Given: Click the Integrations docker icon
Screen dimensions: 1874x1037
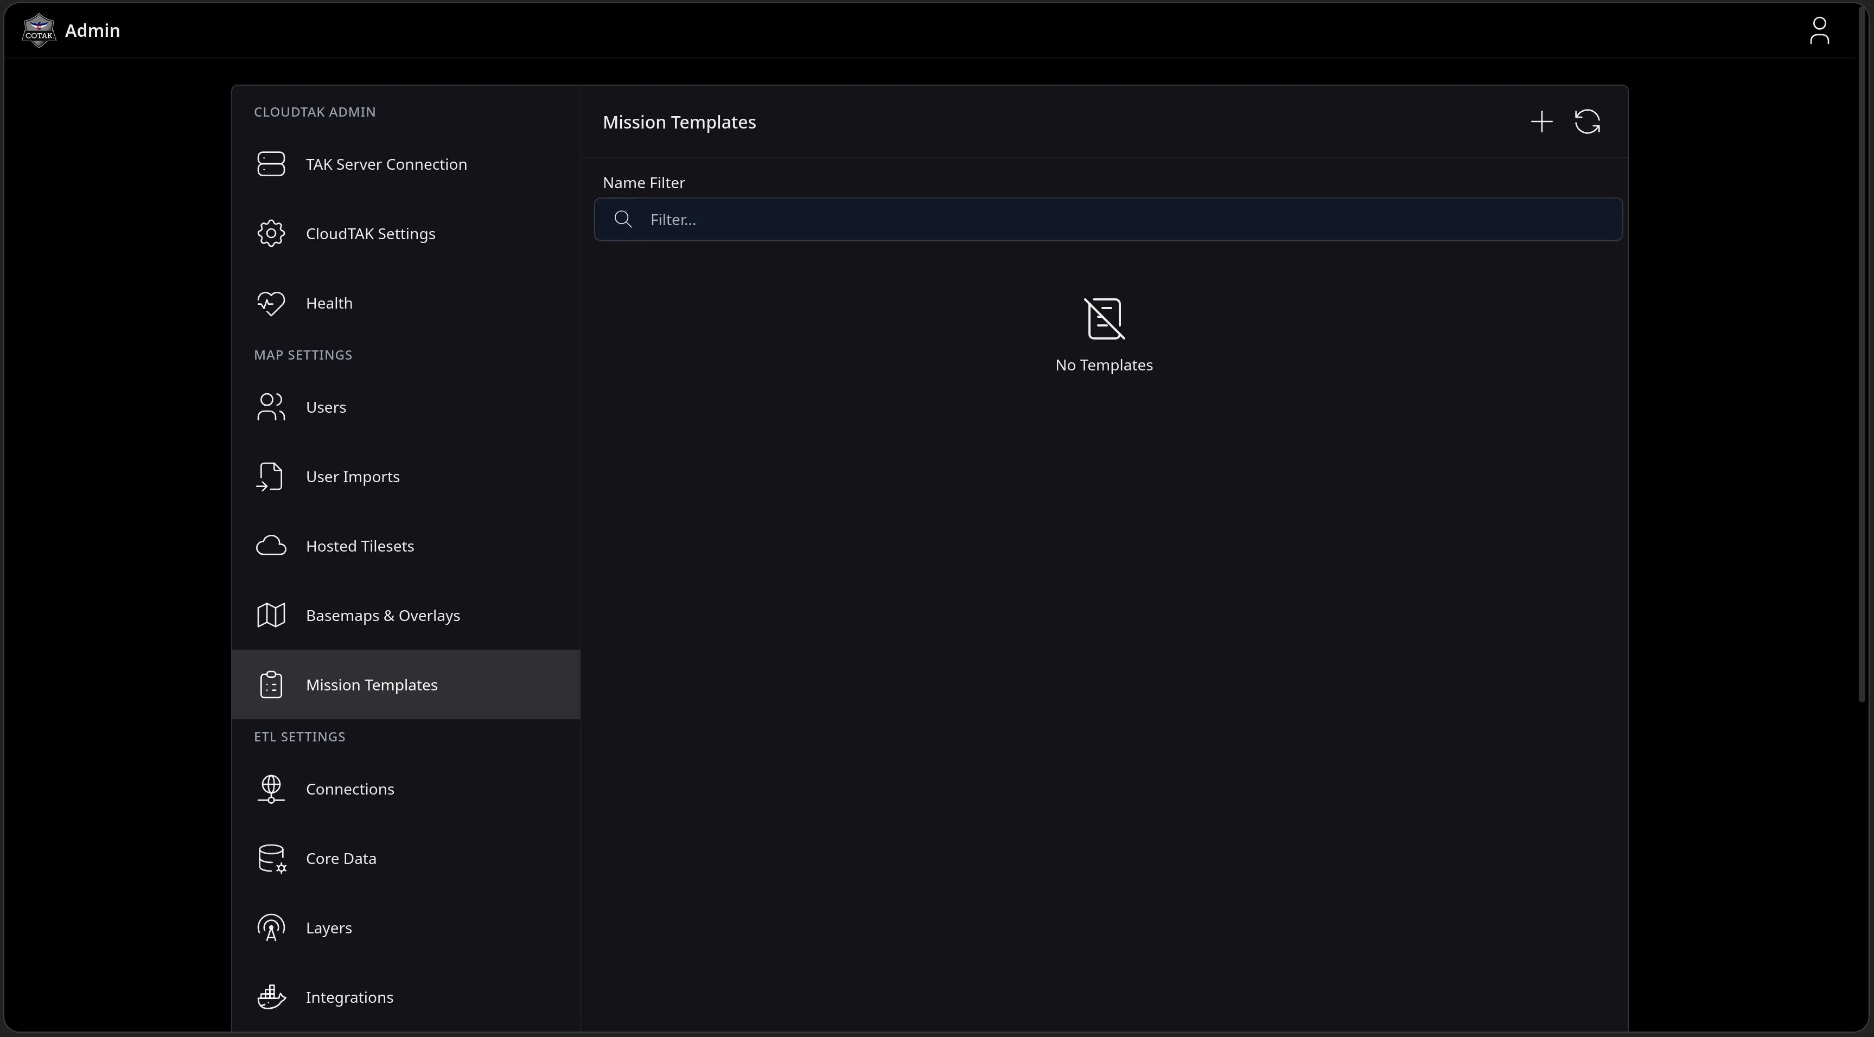Looking at the screenshot, I should [x=271, y=997].
